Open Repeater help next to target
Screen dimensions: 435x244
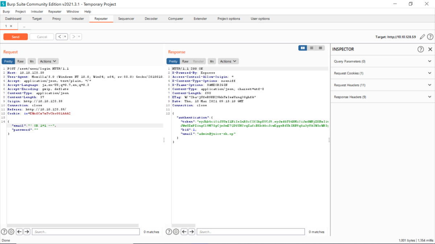tap(430, 37)
